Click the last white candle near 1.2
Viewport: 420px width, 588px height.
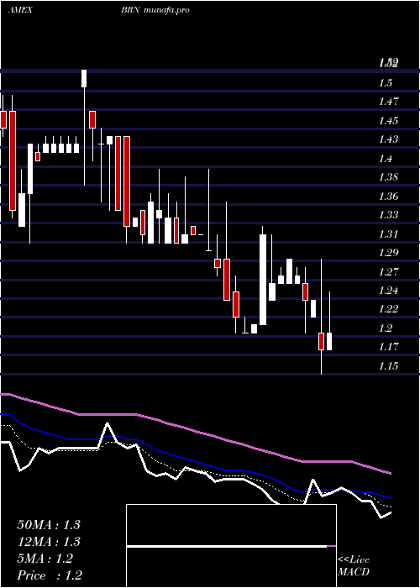tap(329, 341)
